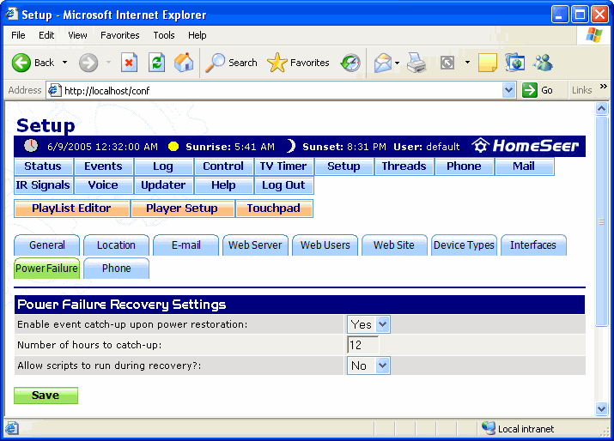
Task: Open the Help menu in menu bar
Action: pyautogui.click(x=197, y=35)
